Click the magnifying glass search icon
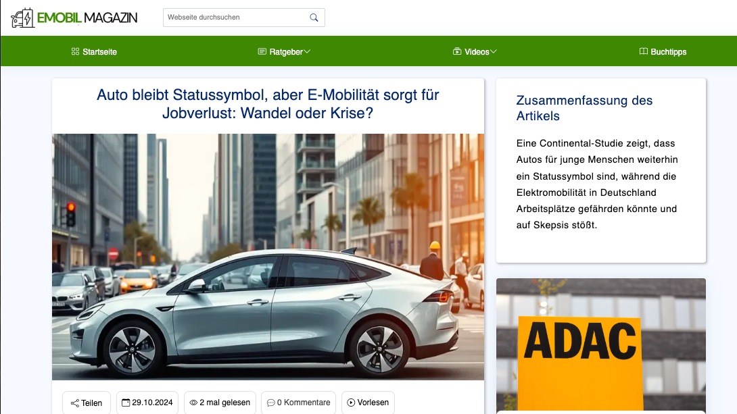The image size is (737, 414). (313, 17)
